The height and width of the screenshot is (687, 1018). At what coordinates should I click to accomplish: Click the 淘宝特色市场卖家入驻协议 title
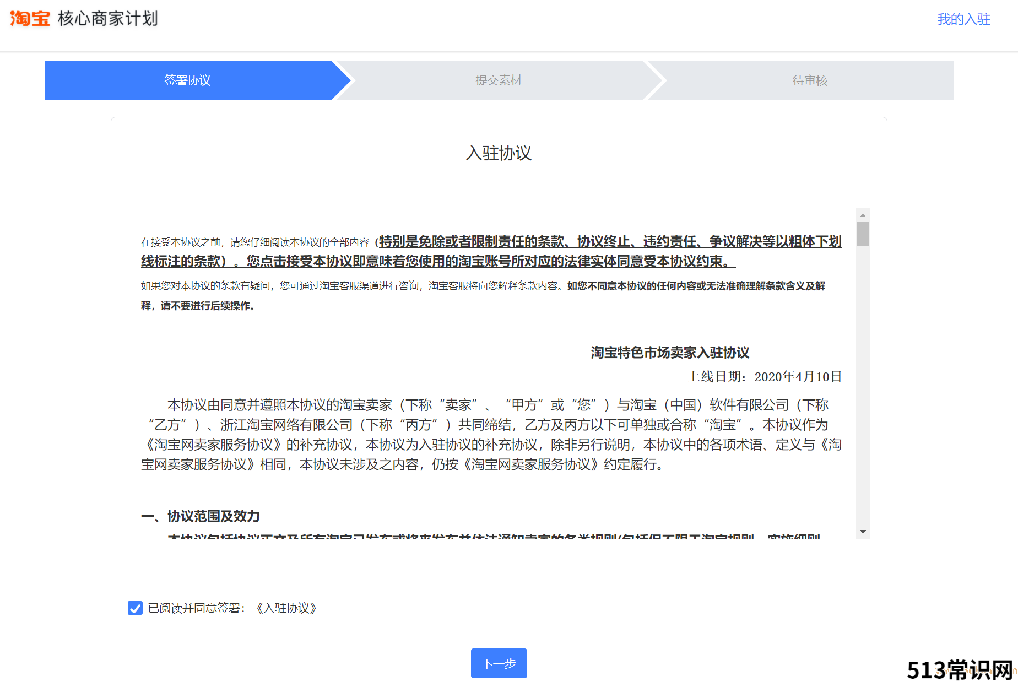[670, 353]
